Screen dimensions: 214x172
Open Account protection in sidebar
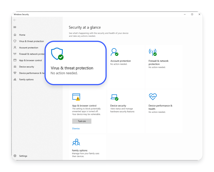(29, 48)
